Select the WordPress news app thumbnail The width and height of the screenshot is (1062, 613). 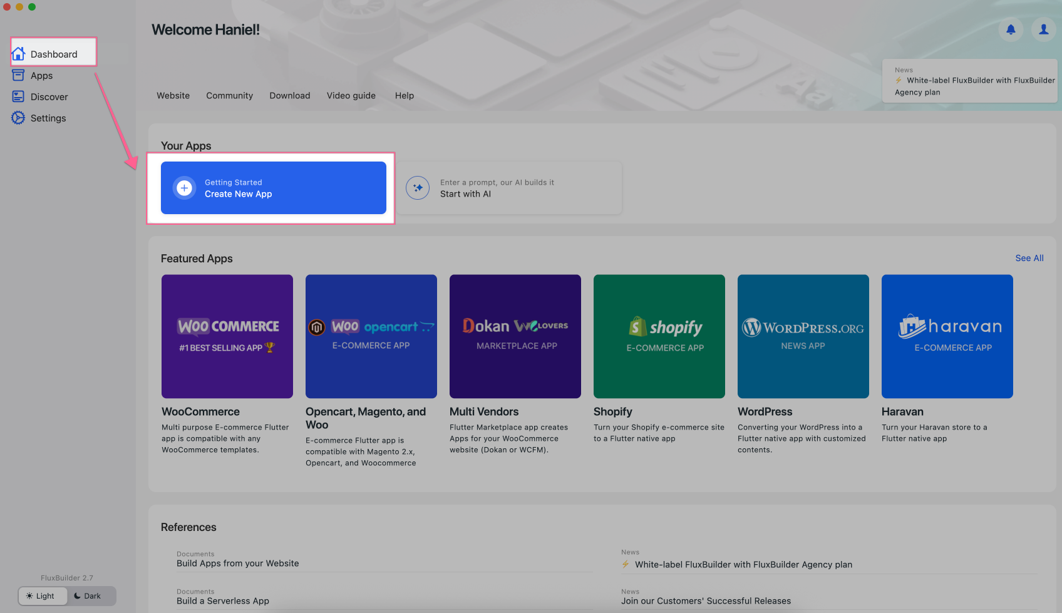coord(803,336)
